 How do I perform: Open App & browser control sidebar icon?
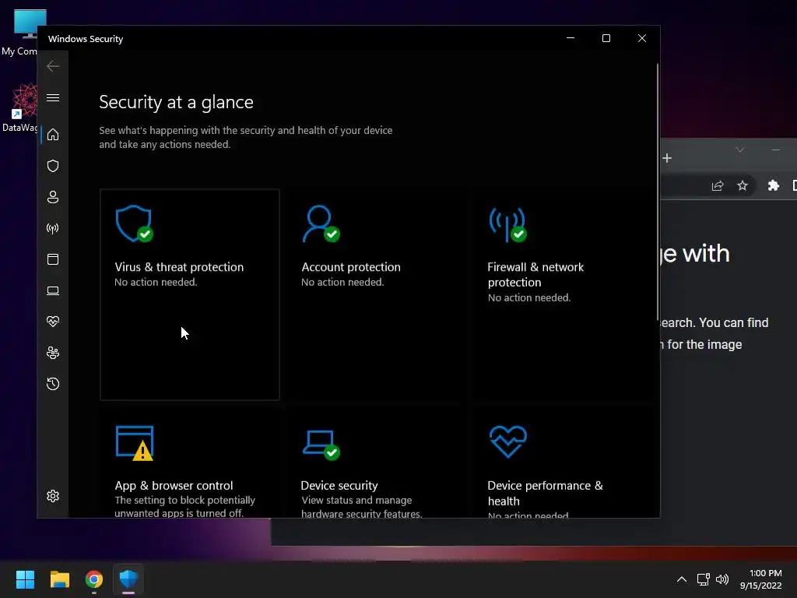click(53, 259)
